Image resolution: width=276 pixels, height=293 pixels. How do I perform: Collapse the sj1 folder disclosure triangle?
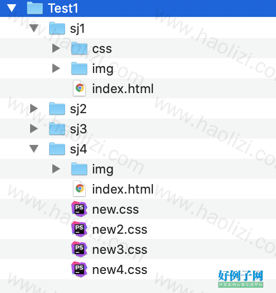[34, 28]
